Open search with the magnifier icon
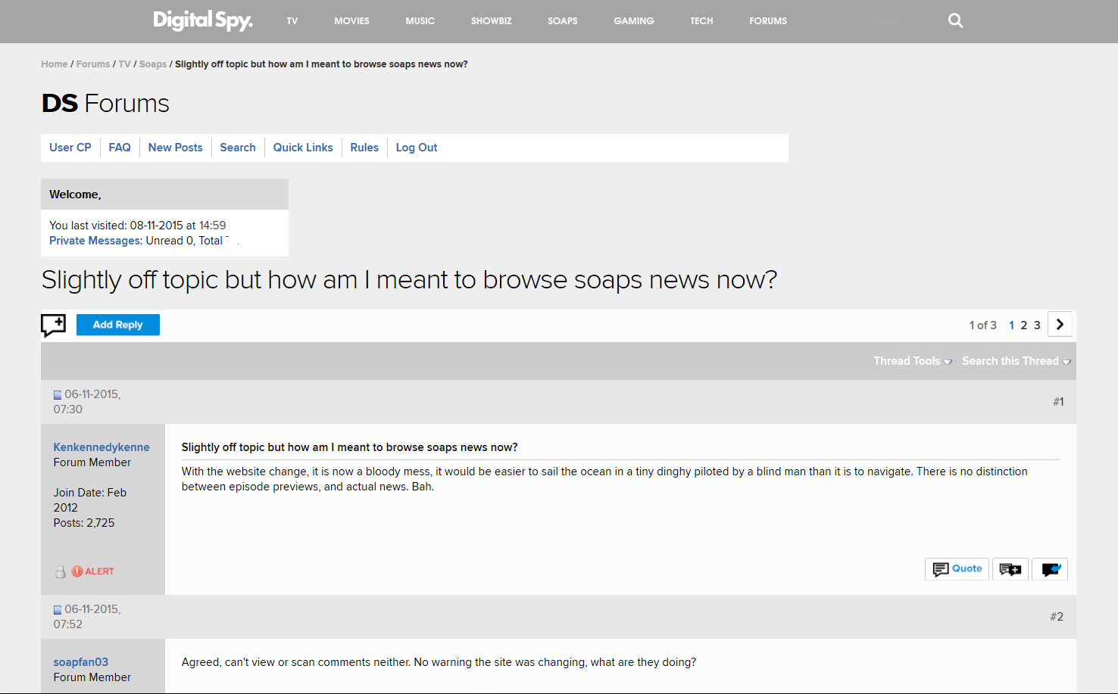The height and width of the screenshot is (694, 1118). click(955, 20)
